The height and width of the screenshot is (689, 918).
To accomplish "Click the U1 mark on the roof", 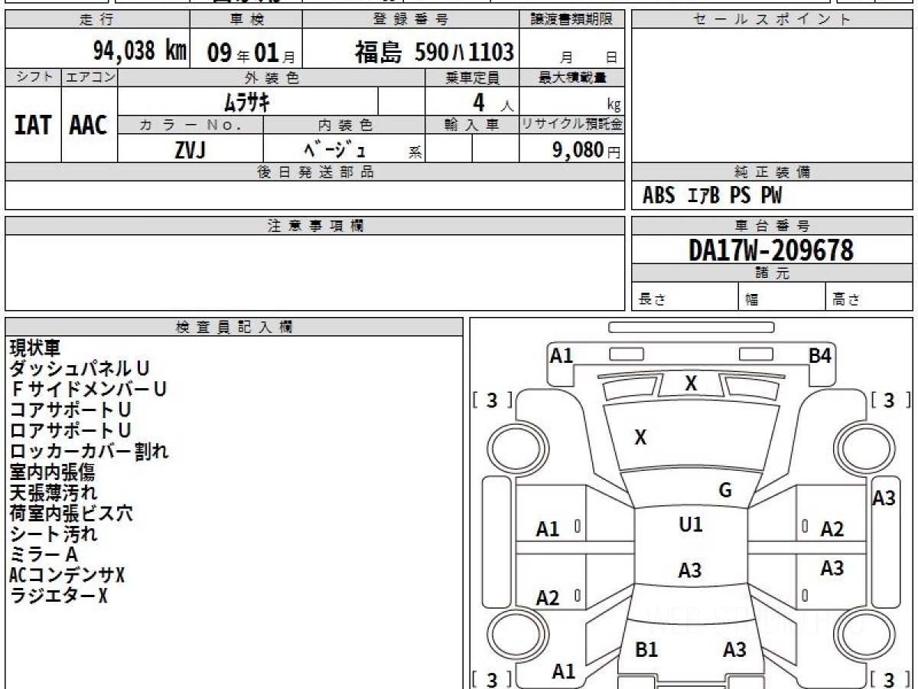I will coord(690,525).
